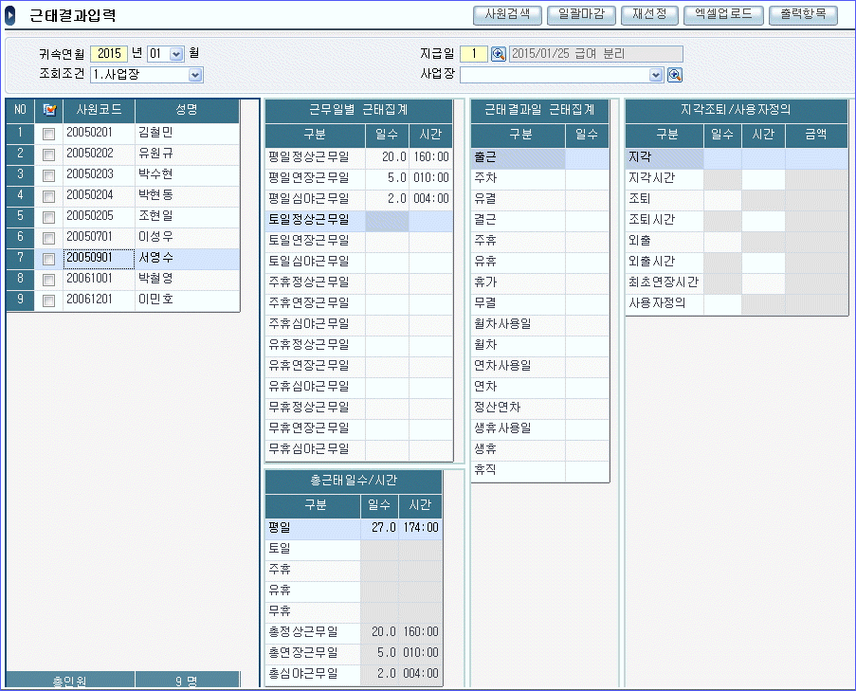Image resolution: width=856 pixels, height=691 pixels.
Task: Toggle the checkbox for 서영수 row
Action: pyautogui.click(x=49, y=260)
